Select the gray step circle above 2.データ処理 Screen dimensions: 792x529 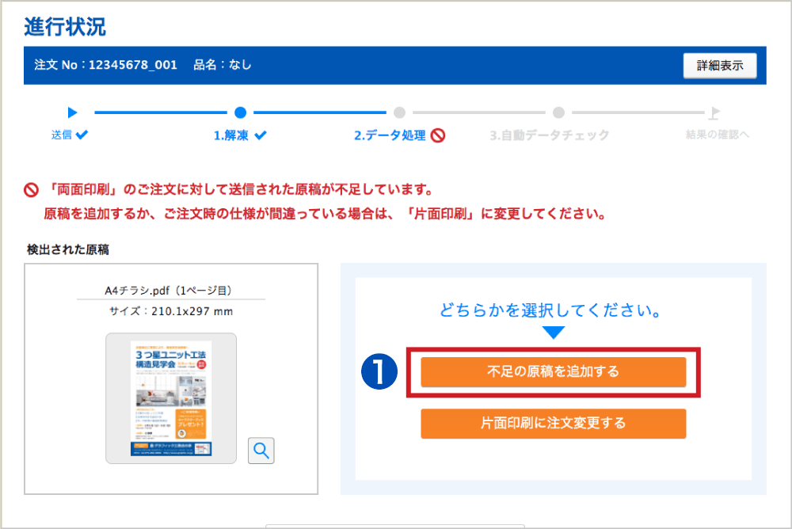tap(400, 112)
